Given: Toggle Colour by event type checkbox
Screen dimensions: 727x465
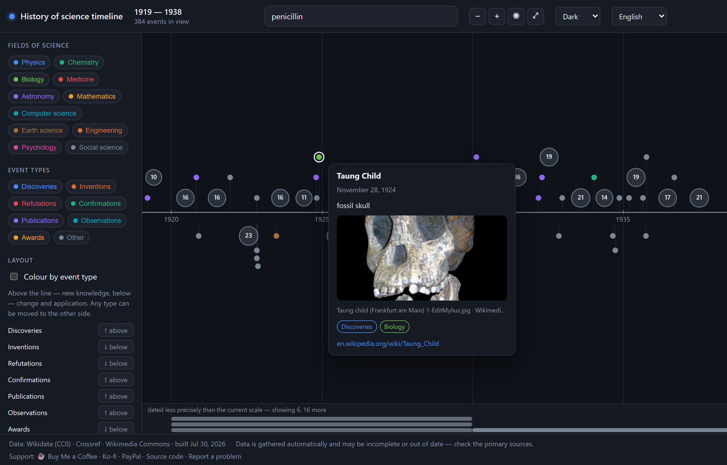Looking at the screenshot, I should coord(14,276).
